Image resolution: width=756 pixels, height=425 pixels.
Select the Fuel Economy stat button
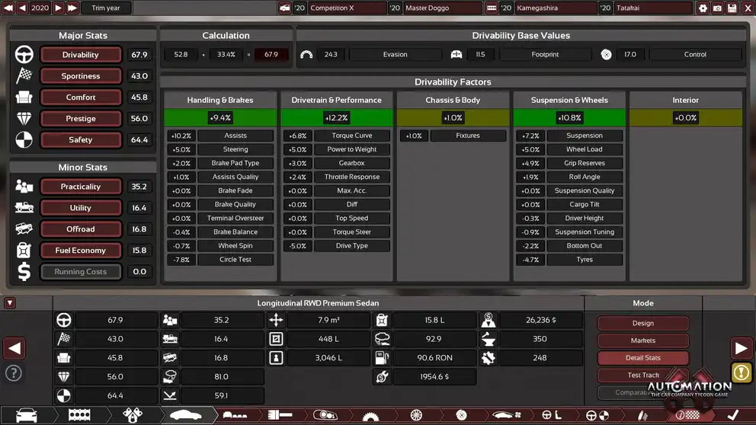(x=80, y=251)
